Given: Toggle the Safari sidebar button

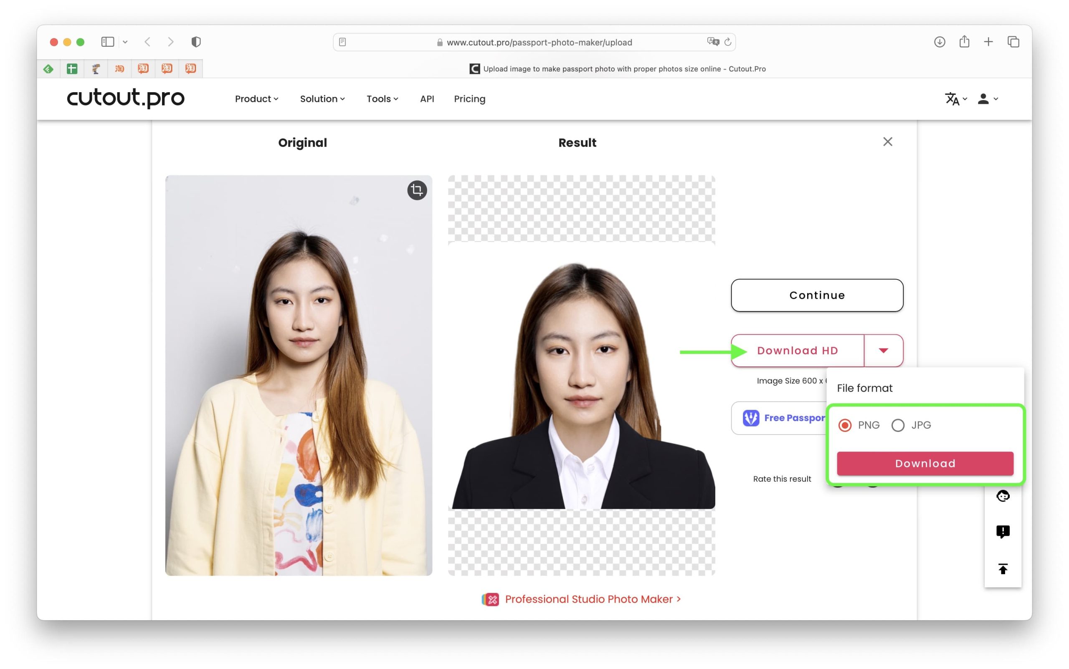Looking at the screenshot, I should (x=108, y=42).
